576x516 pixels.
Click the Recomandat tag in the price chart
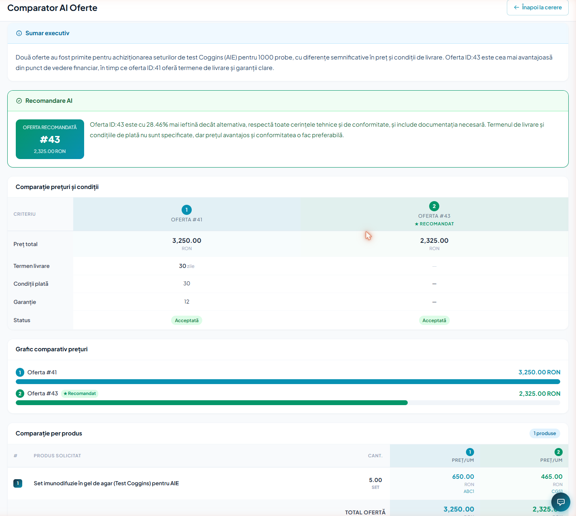tap(80, 393)
